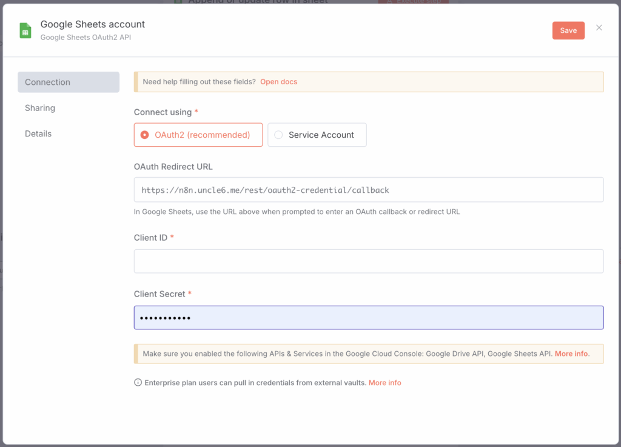Open More info about external vaults
Screen dimensions: 621x447
pos(384,383)
